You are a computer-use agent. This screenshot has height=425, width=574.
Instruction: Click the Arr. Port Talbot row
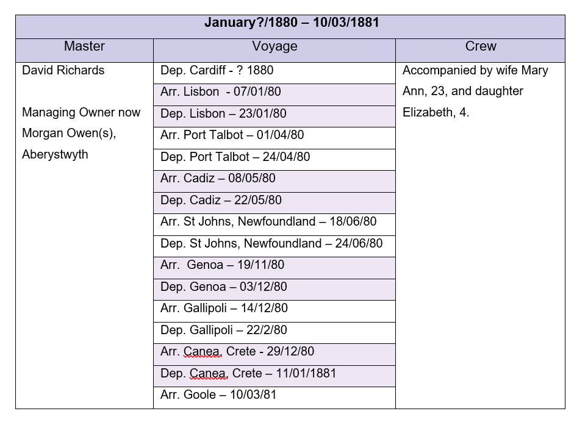tap(232, 135)
